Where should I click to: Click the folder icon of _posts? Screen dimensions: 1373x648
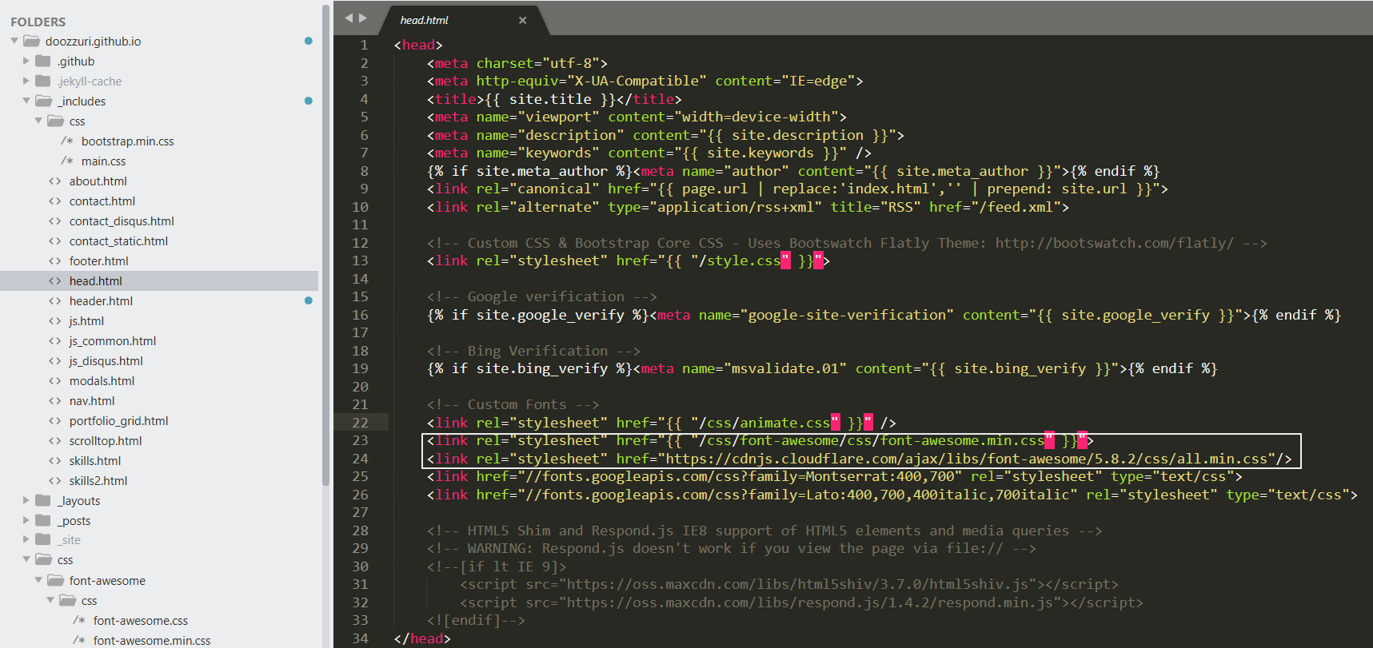[x=43, y=520]
